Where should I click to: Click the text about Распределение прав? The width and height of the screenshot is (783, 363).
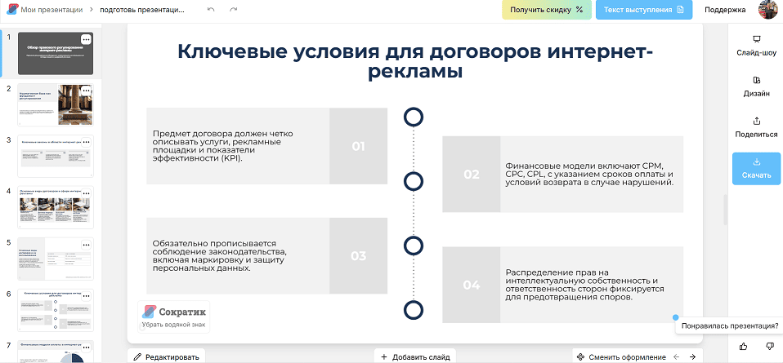584,285
